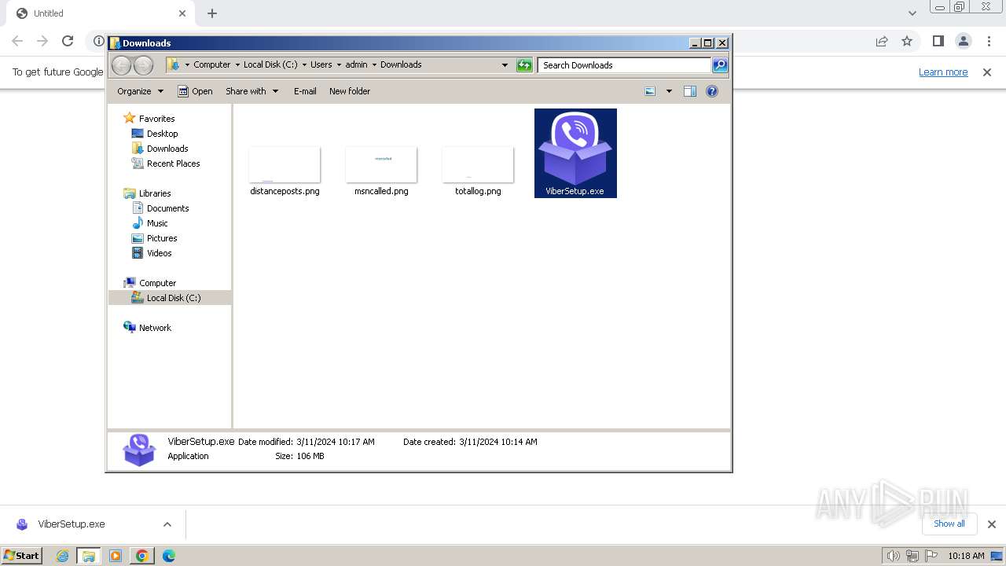Open Downloads in Favorites
Screen dimensions: 1006x566
coord(167,149)
